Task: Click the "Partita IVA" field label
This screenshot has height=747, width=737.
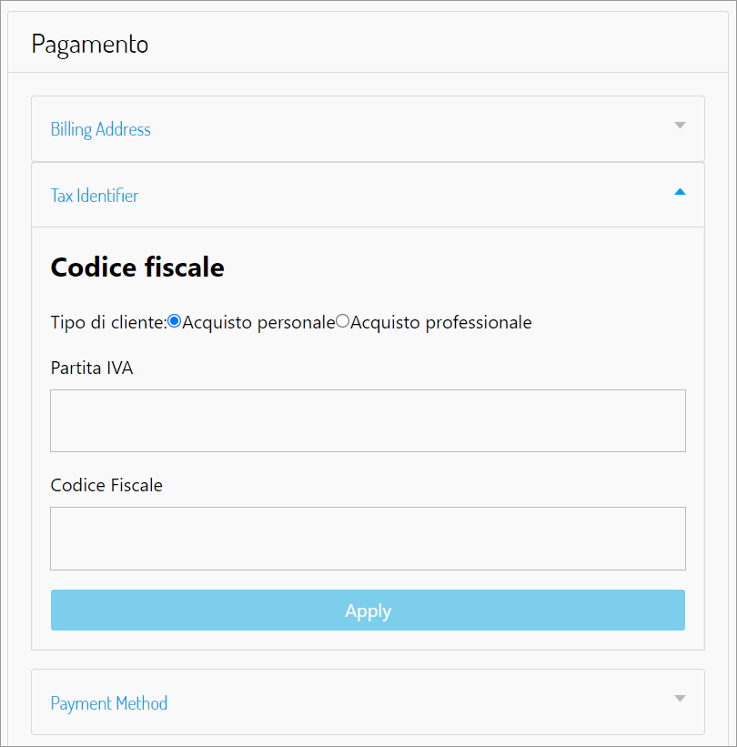Action: pyautogui.click(x=92, y=368)
